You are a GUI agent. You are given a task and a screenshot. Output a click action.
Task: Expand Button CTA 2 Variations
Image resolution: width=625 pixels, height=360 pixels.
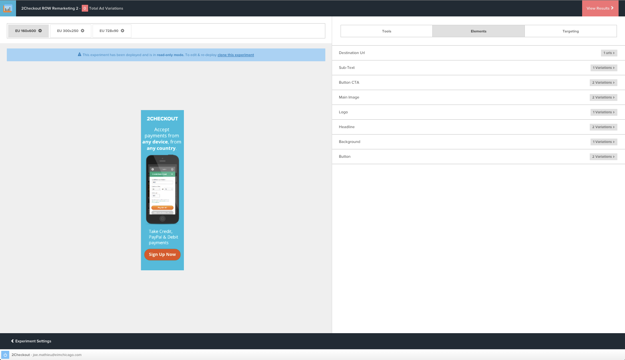pos(603,82)
